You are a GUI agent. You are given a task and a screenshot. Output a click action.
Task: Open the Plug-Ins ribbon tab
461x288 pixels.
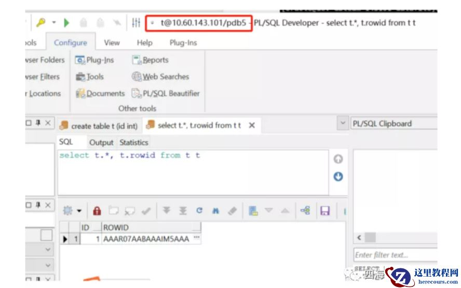click(x=183, y=43)
